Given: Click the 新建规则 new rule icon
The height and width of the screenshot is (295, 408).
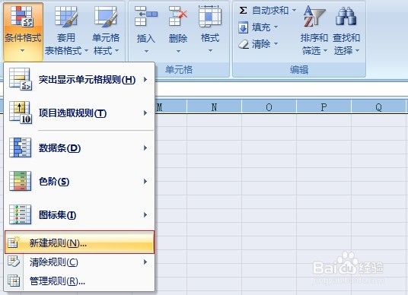Looking at the screenshot, I should pyautogui.click(x=14, y=243).
